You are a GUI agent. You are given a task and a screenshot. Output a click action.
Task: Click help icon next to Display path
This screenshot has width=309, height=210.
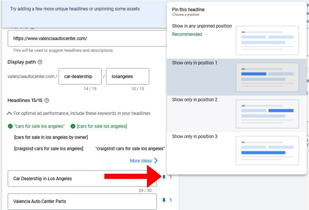tap(40, 62)
